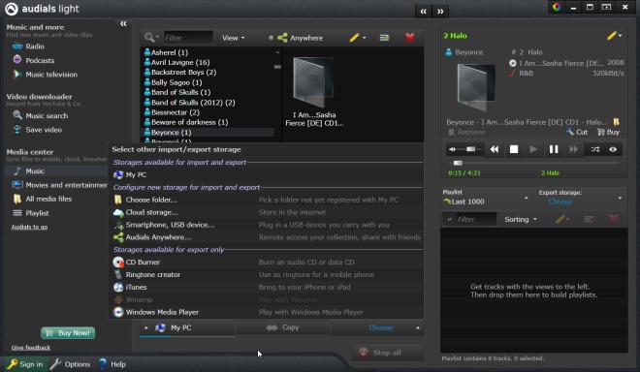The image size is (640, 372).
Task: Click the I Am...Sasha Fierce album thumbnail
Action: (313, 82)
